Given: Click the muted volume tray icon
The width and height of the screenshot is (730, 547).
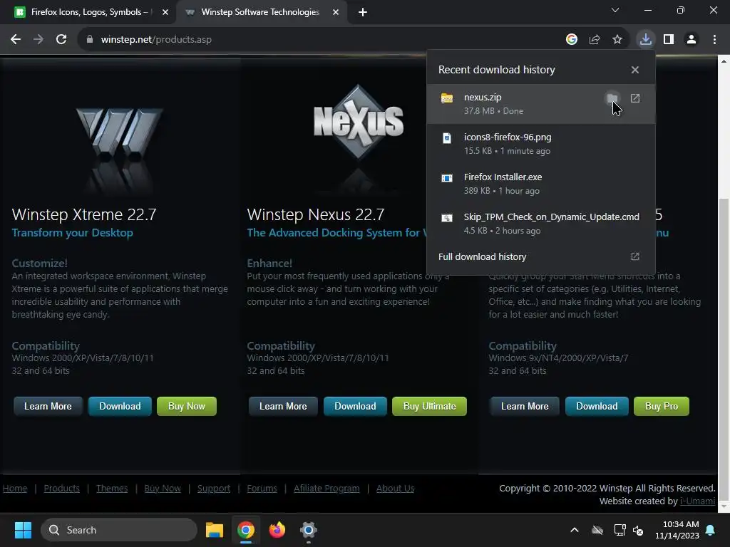Looking at the screenshot, I should (638, 530).
